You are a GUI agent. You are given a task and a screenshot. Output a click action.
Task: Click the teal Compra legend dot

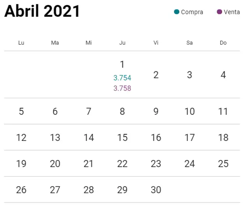click(x=176, y=12)
